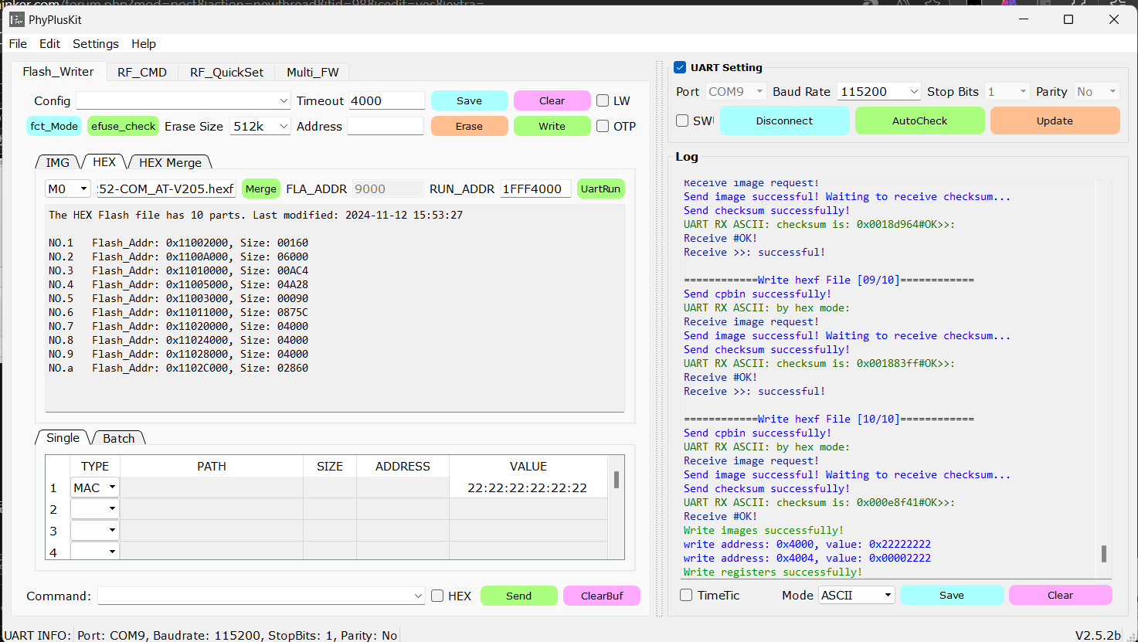Click the Timeout input field
Image resolution: width=1138 pixels, height=642 pixels.
(x=386, y=100)
